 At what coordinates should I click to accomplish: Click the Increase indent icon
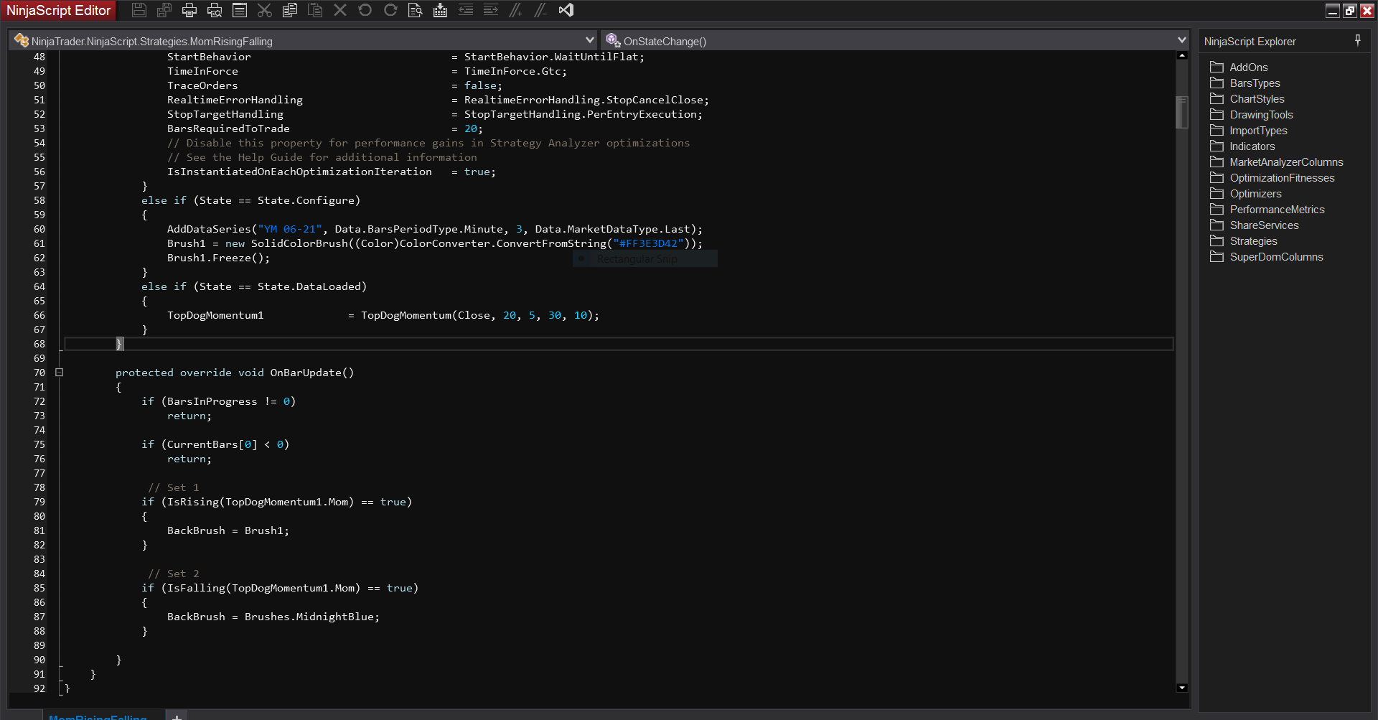coord(491,10)
